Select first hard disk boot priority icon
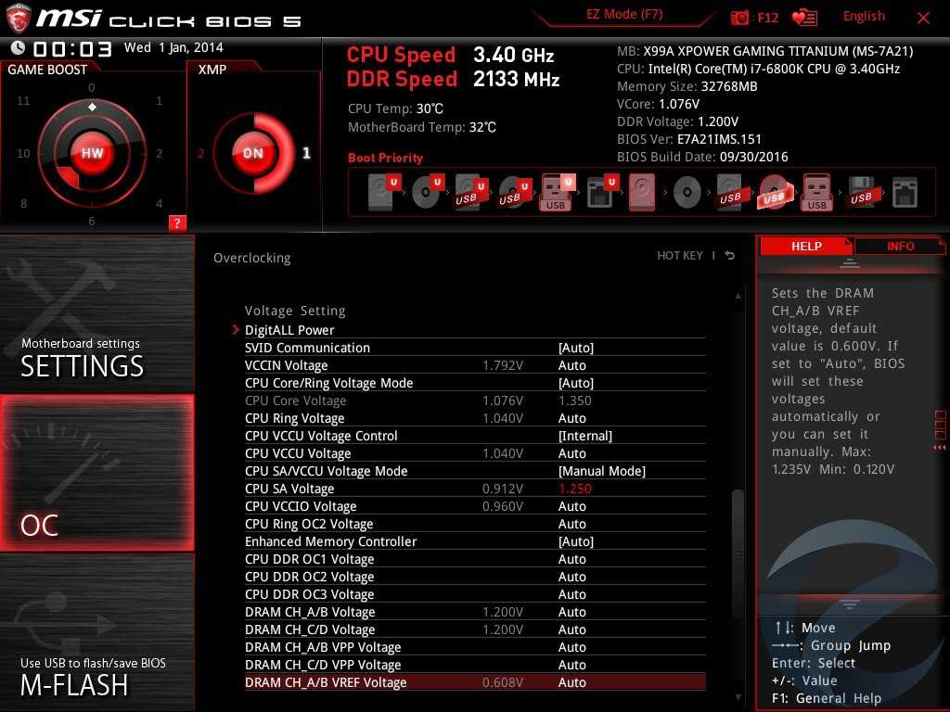The width and height of the screenshot is (950, 712). click(381, 193)
